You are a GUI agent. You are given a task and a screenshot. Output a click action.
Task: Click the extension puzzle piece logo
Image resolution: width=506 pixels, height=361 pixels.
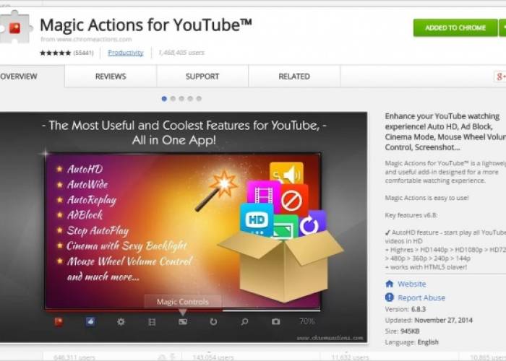pos(16,29)
